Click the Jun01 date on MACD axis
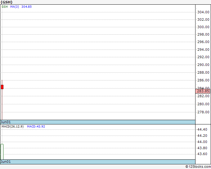 (6, 162)
